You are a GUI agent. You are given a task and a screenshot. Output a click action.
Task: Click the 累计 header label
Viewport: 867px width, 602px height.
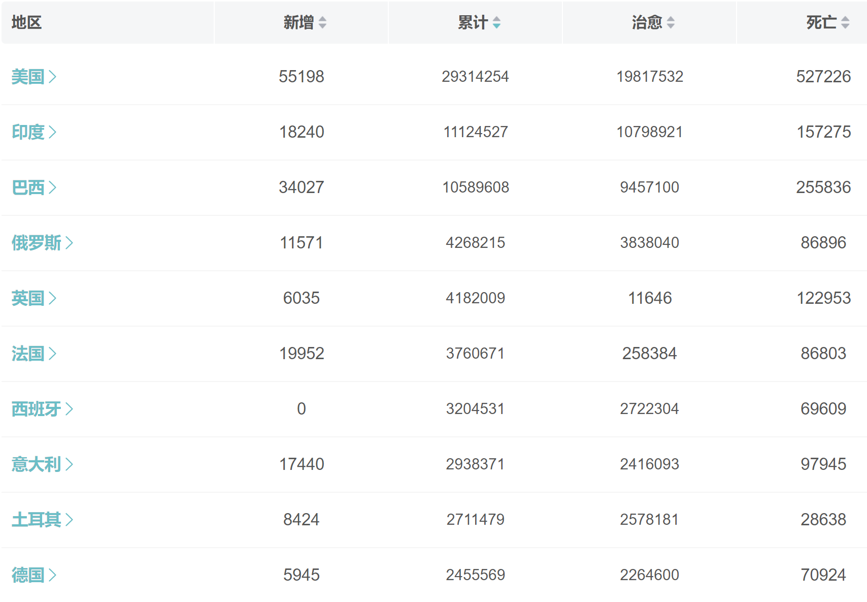tap(473, 23)
